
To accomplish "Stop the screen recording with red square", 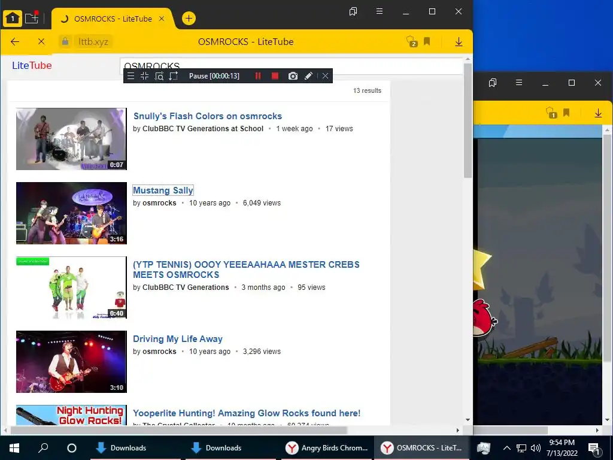I will click(275, 76).
